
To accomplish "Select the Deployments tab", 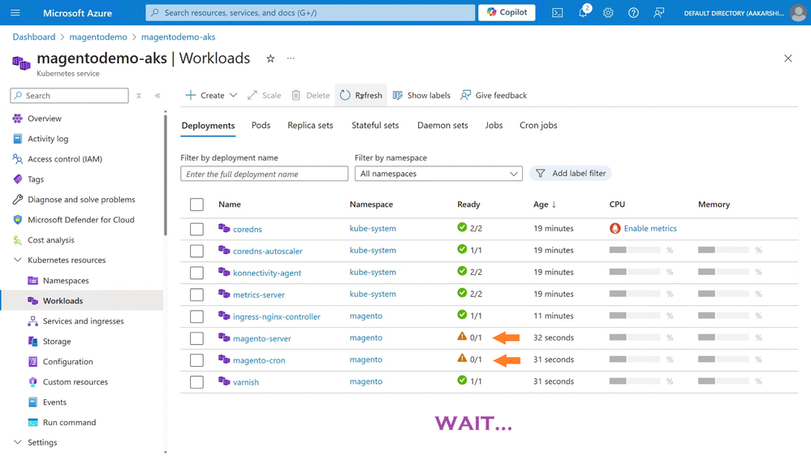I will 208,126.
